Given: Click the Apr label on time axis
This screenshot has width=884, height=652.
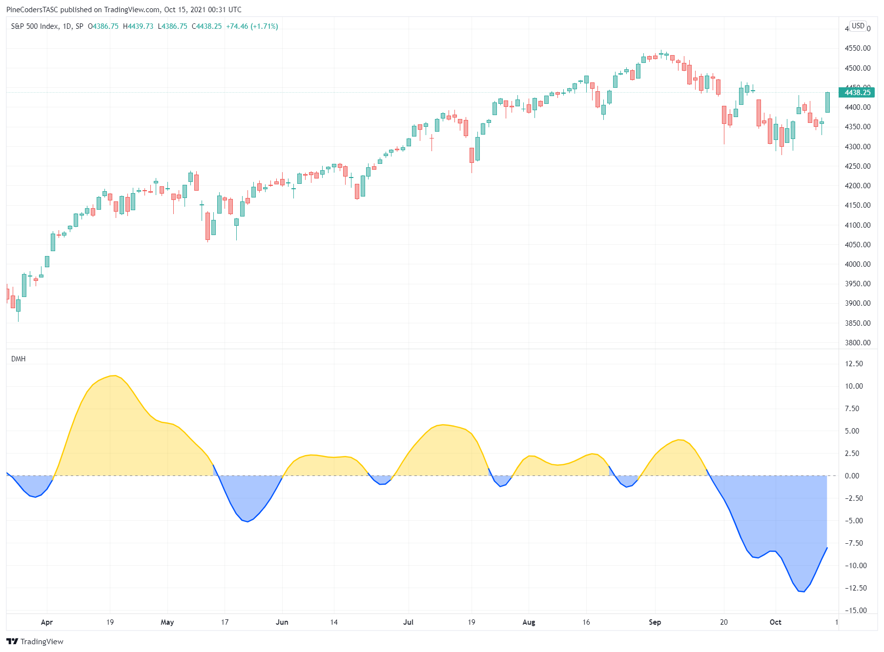Looking at the screenshot, I should tap(47, 622).
